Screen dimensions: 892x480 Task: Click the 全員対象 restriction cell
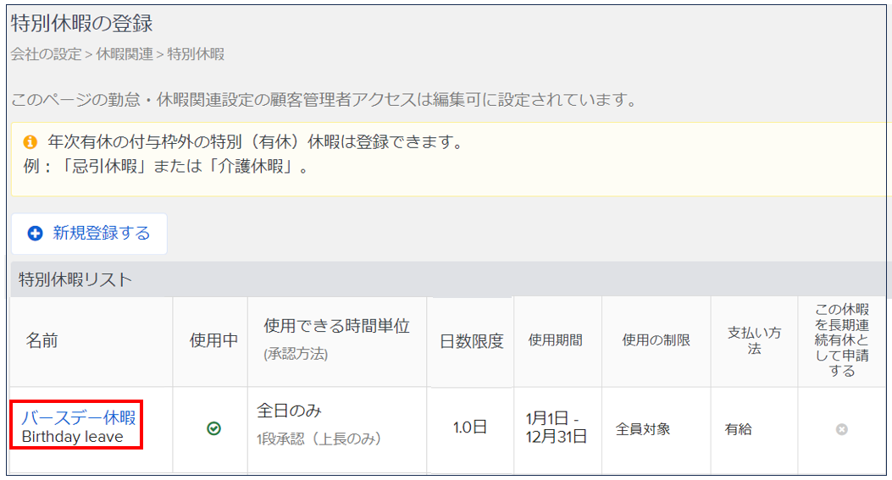[643, 429]
